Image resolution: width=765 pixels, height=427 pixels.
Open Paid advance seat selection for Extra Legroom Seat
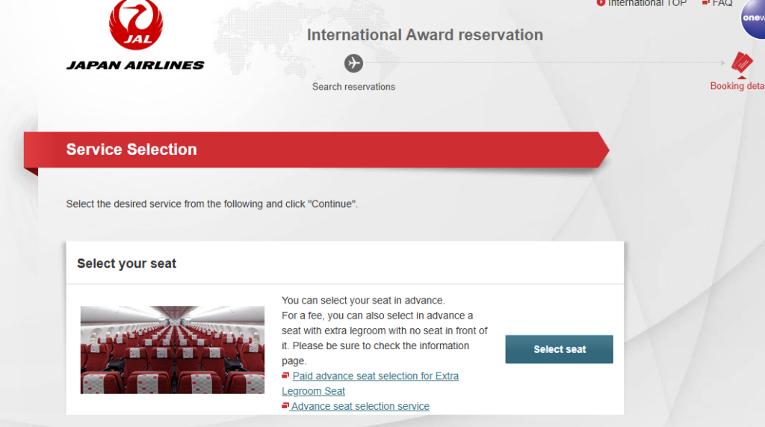(x=371, y=384)
